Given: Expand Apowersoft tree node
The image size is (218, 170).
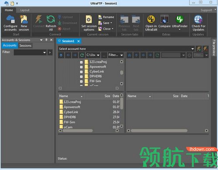Looking at the screenshot, I should [x=81, y=67].
